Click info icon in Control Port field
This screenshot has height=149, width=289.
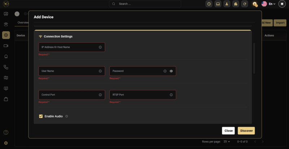(100, 95)
